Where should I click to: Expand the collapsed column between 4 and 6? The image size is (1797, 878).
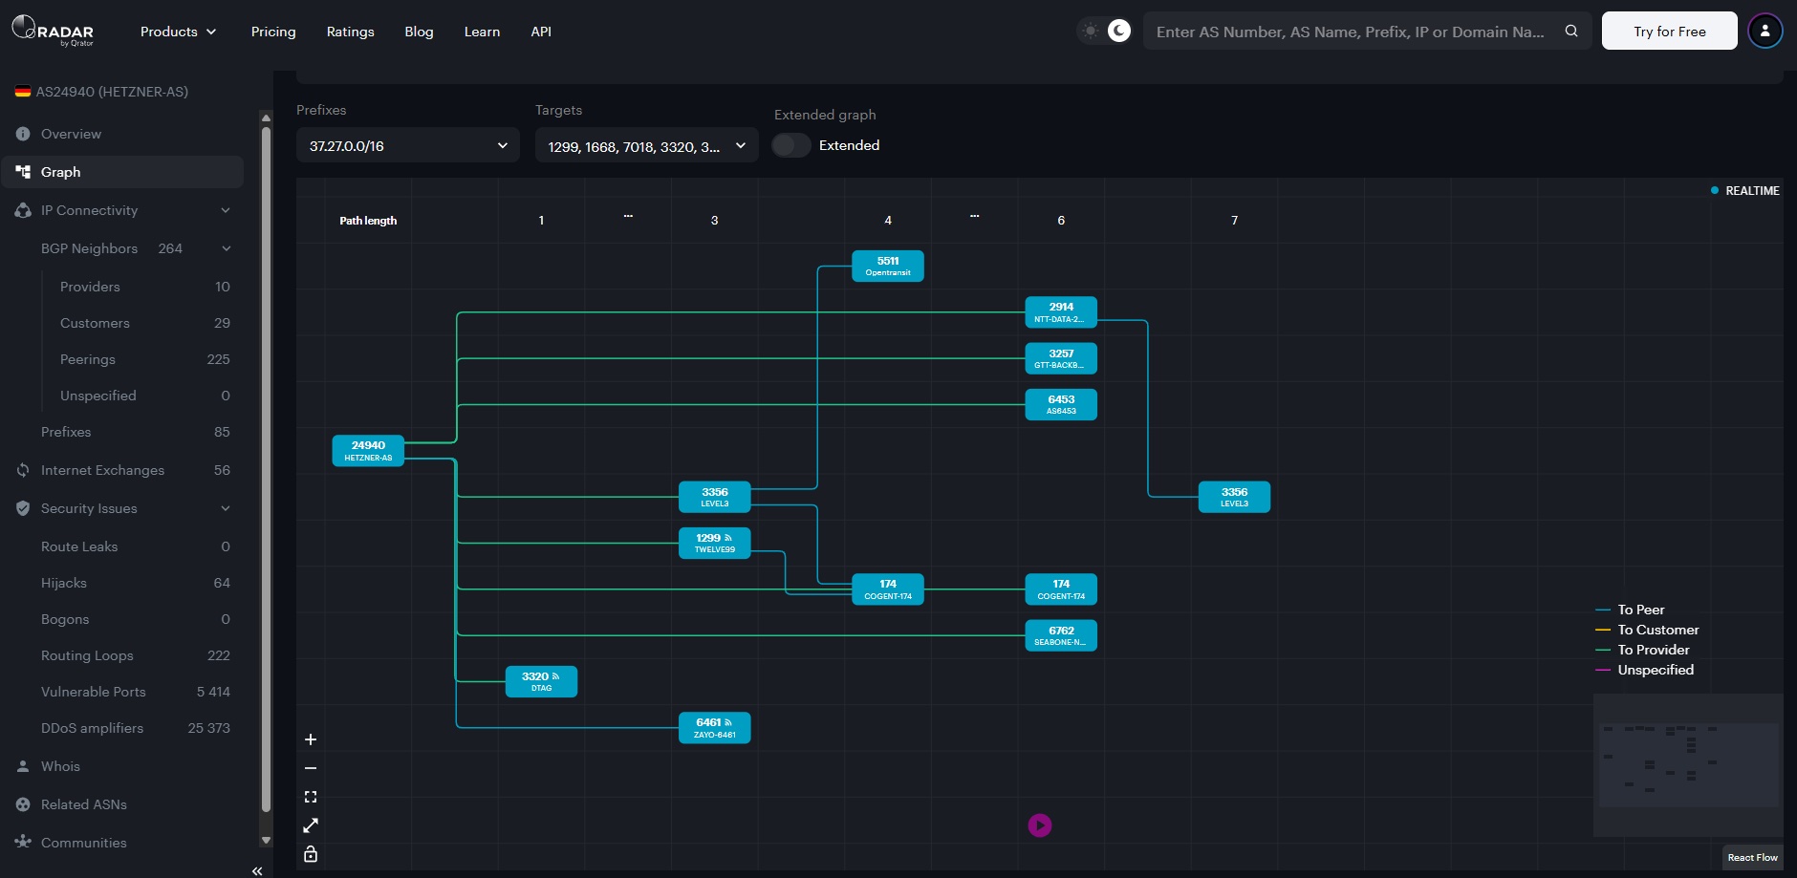[x=975, y=217]
